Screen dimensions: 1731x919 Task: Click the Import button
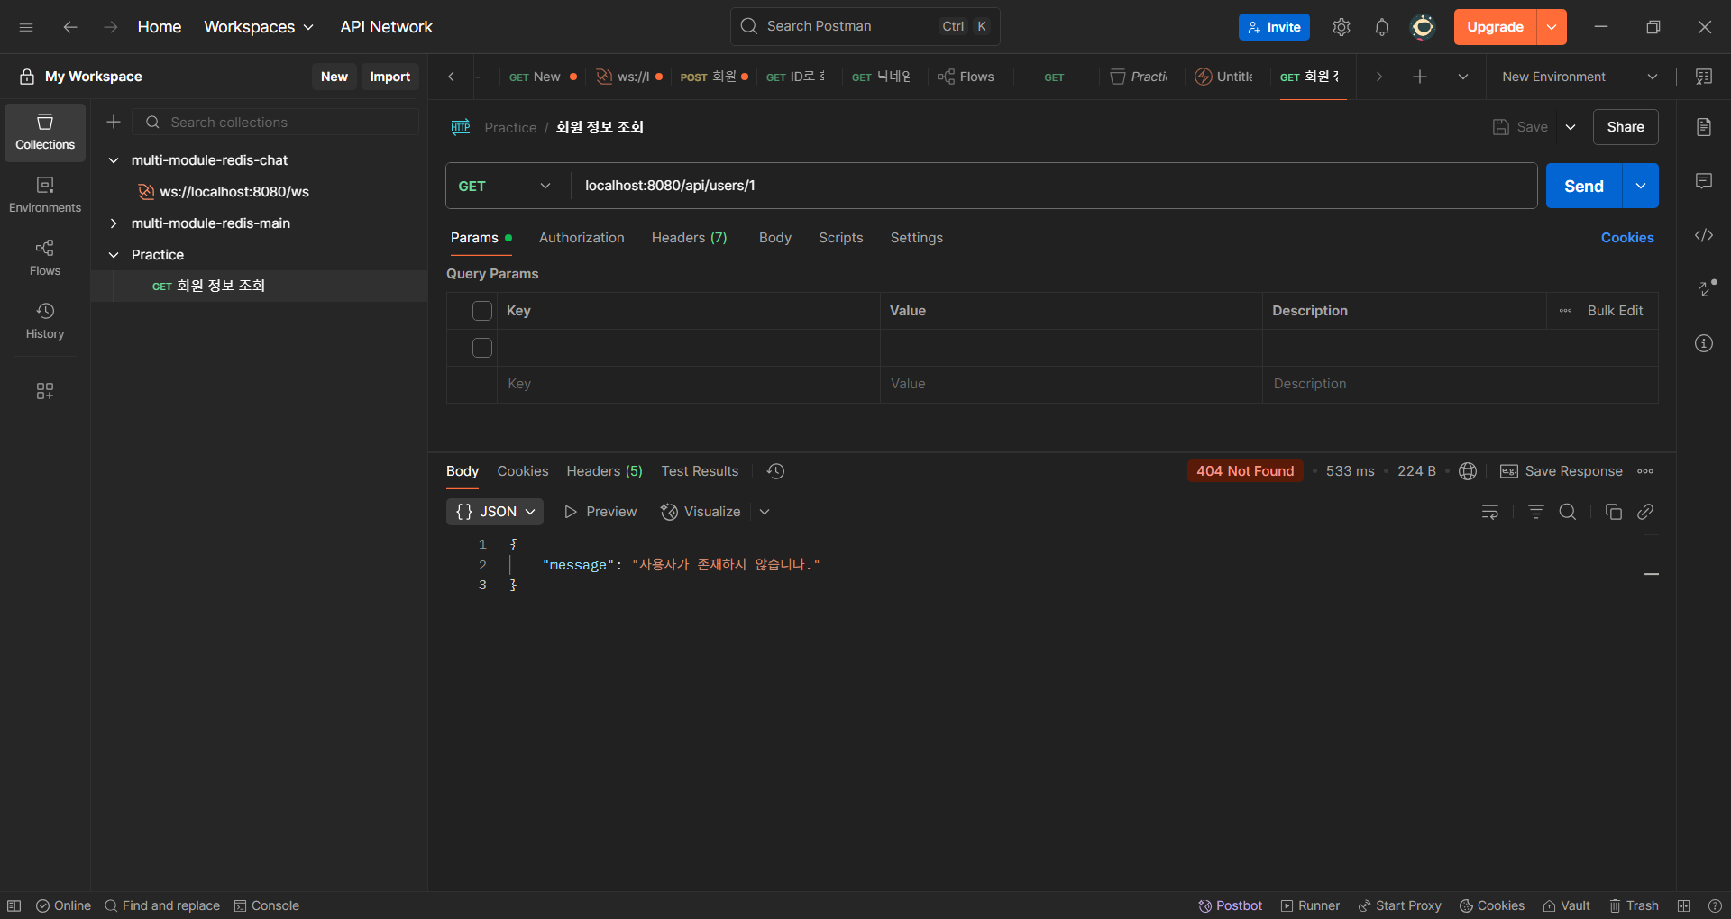point(389,77)
